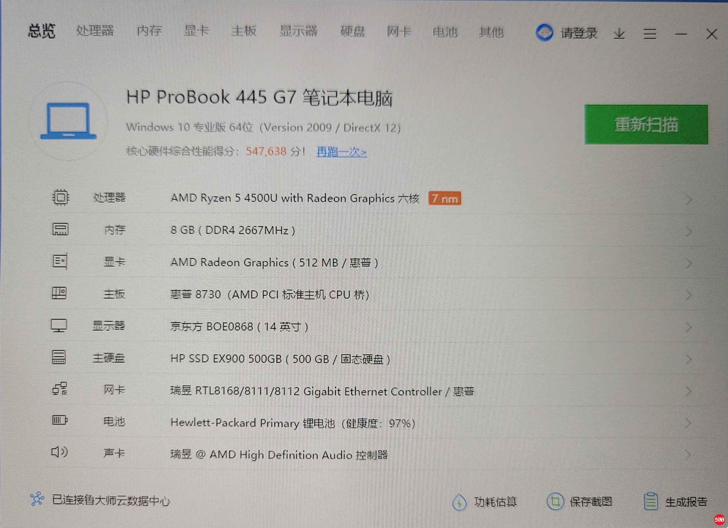
Task: Expand the network card row chevron
Action: tap(688, 391)
